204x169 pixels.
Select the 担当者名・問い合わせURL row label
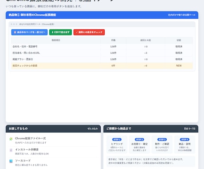tap(26, 53)
